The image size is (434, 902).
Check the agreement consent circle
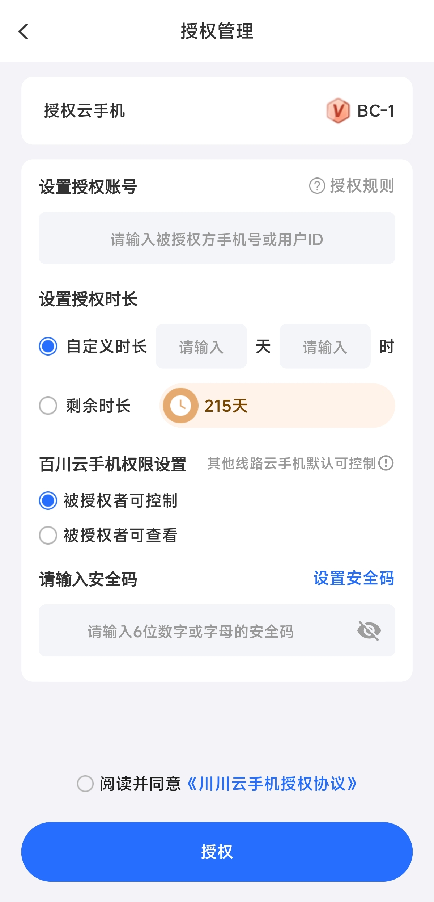coord(85,784)
